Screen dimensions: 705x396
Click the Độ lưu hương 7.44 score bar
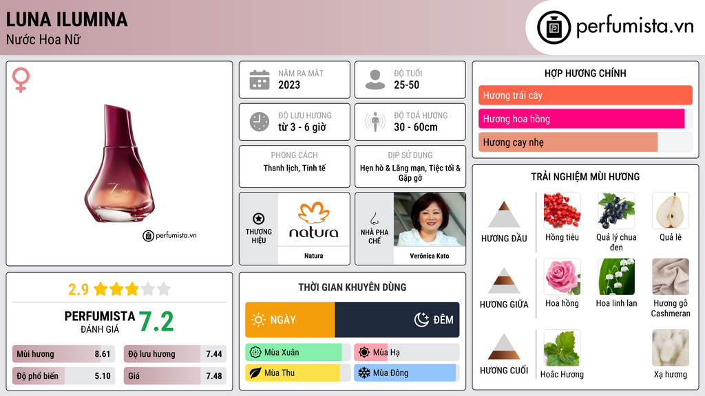coord(175,354)
